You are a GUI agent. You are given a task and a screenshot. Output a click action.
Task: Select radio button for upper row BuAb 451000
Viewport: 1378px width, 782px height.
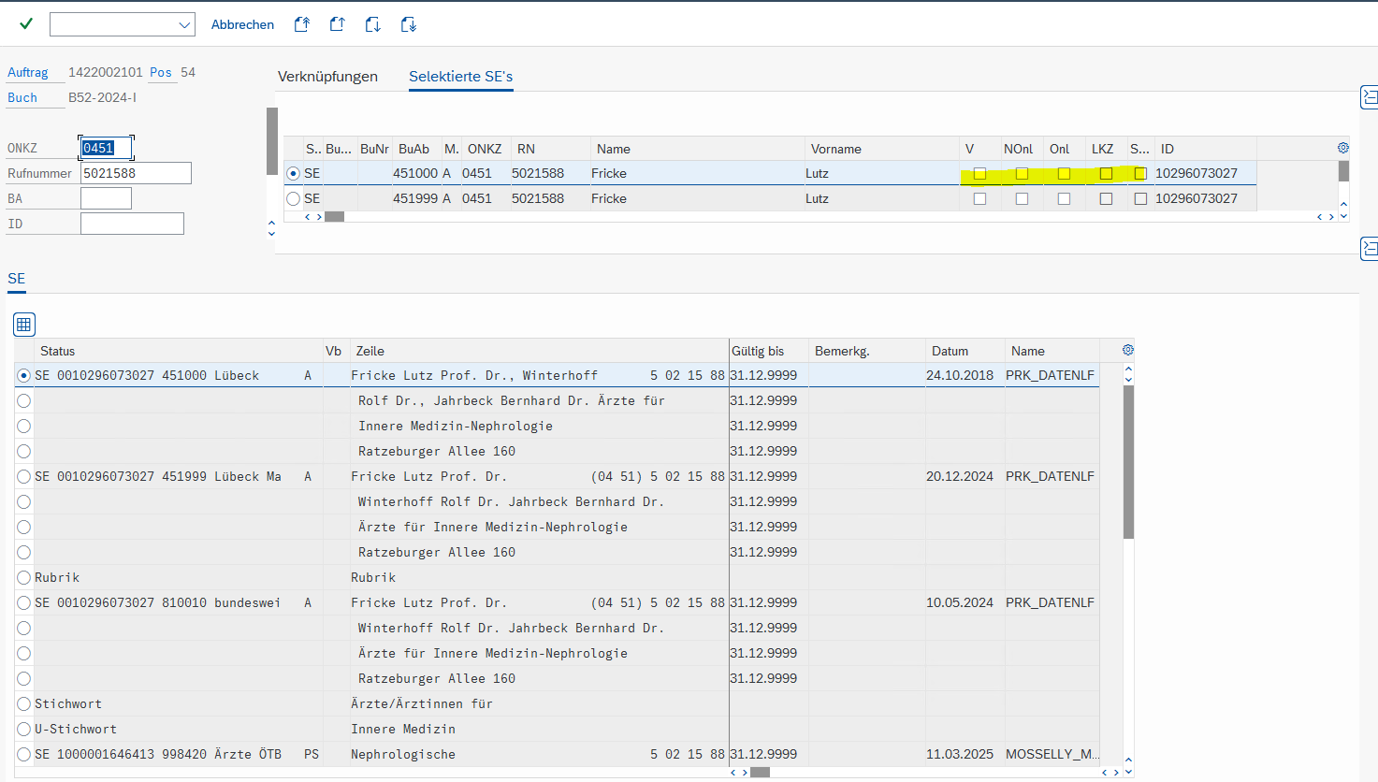pos(294,173)
